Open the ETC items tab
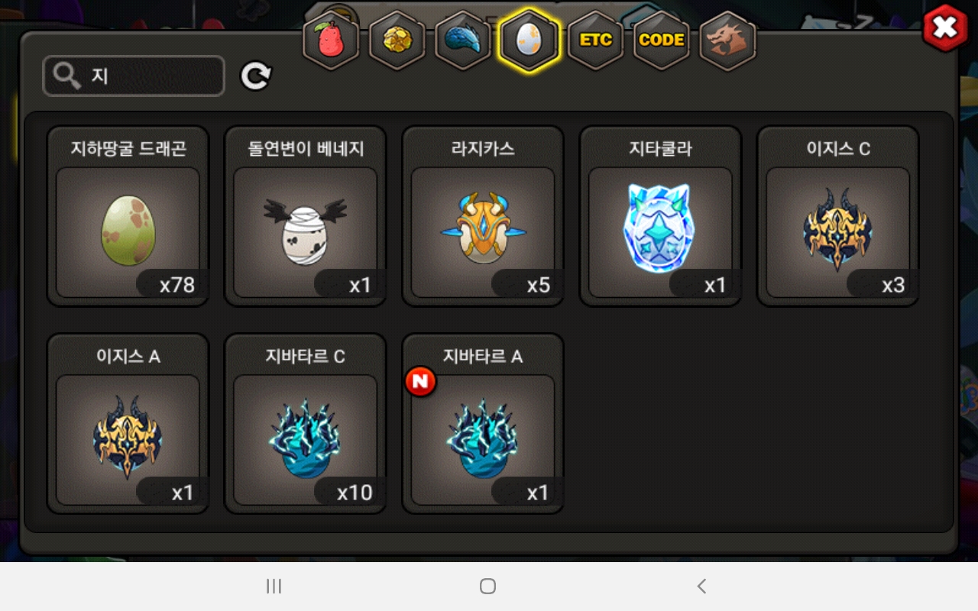978x611 pixels. click(x=595, y=40)
